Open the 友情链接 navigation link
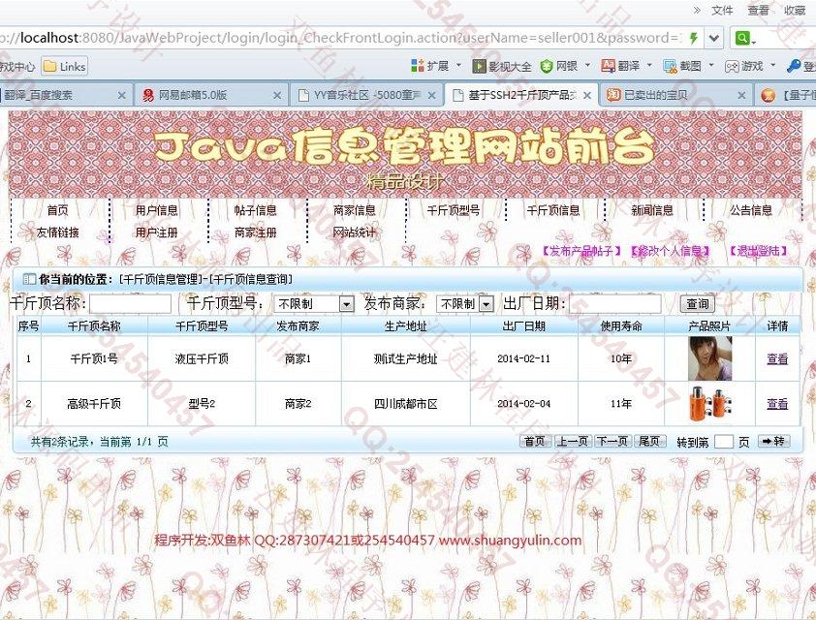This screenshot has width=816, height=620. 58,232
